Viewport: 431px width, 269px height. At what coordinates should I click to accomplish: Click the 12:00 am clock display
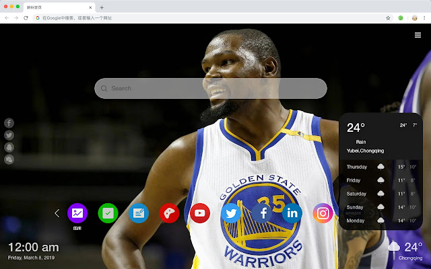(x=34, y=247)
